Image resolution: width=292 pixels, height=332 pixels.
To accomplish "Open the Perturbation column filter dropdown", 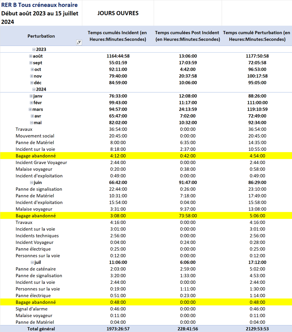I will pos(79,43).
